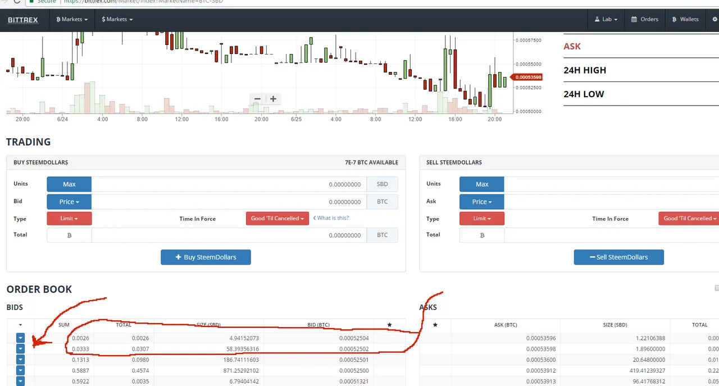Focus the Ask price input in Sell panel

pos(612,202)
